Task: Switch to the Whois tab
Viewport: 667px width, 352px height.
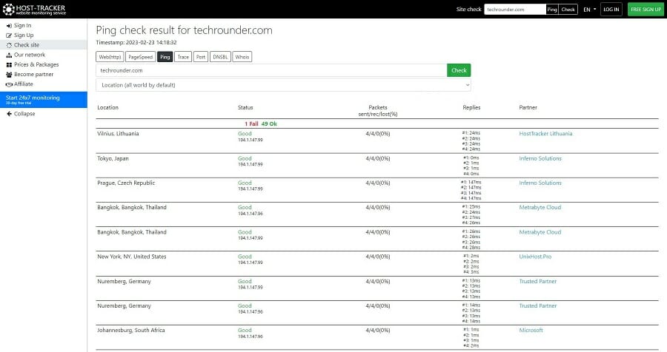Action: (x=242, y=57)
